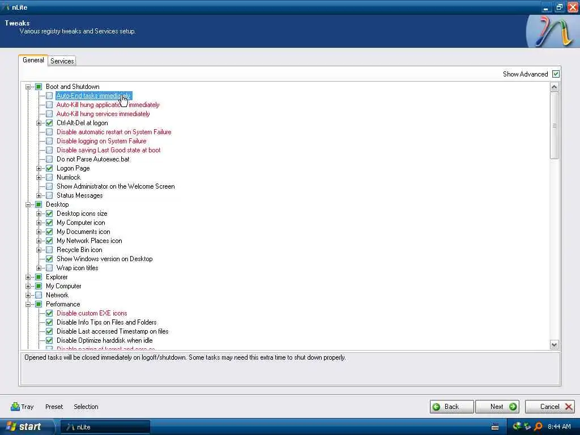The image size is (580, 435).
Task: Collapse the Performance group
Action: 28,304
